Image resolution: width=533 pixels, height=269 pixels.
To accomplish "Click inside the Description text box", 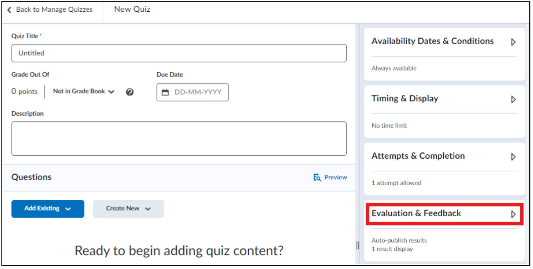I will point(179,139).
